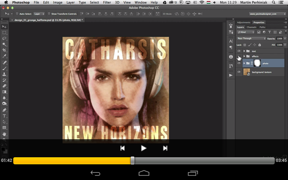Select the Crop tool
The image size is (288, 180).
tap(4, 50)
